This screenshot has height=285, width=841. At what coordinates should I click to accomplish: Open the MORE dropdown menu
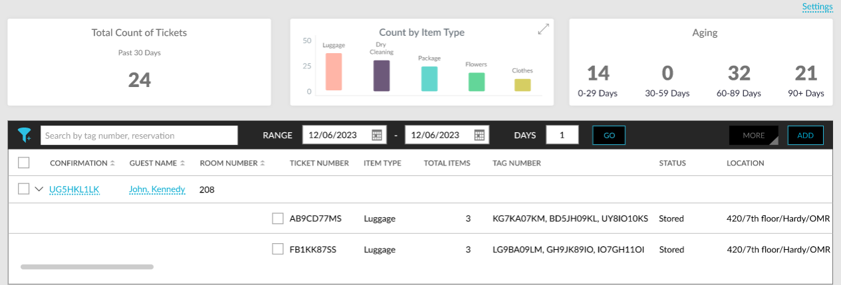[753, 136]
